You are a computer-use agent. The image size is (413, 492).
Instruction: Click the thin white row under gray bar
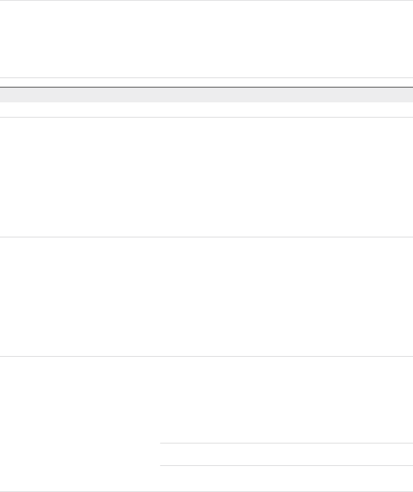[206, 110]
